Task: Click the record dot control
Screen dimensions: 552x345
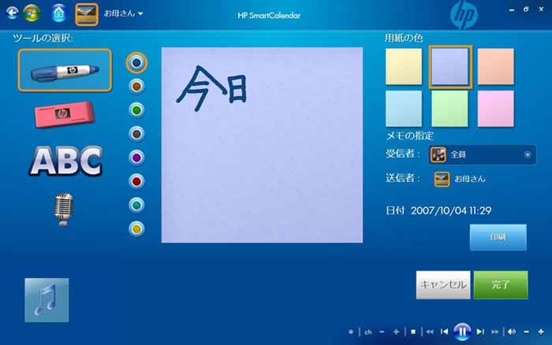Action: pos(351,332)
